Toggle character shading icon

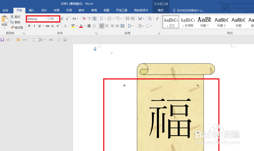tap(89, 26)
